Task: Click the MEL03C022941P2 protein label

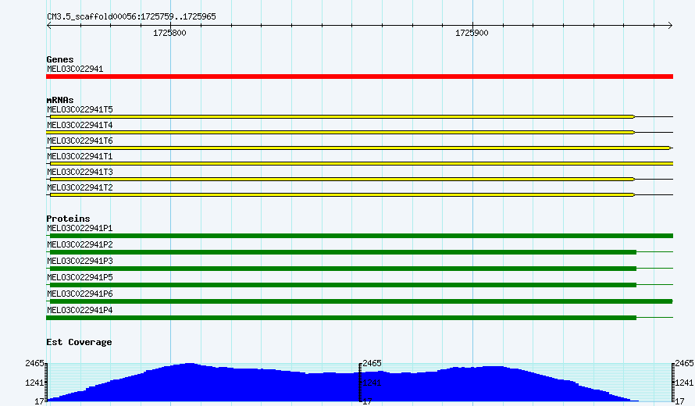Action: tap(80, 244)
